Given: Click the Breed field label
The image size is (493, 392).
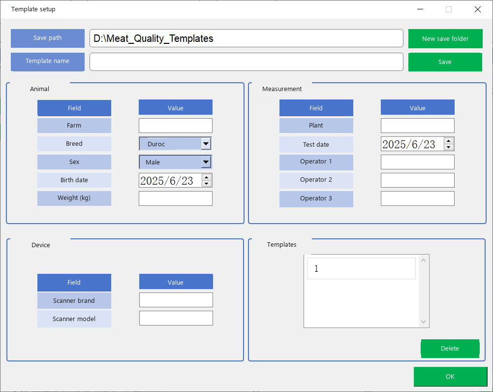Looking at the screenshot, I should (74, 144).
